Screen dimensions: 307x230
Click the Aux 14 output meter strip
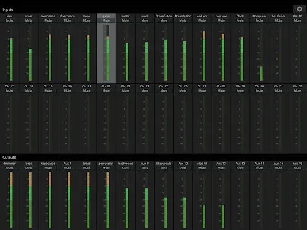[x=261, y=199]
